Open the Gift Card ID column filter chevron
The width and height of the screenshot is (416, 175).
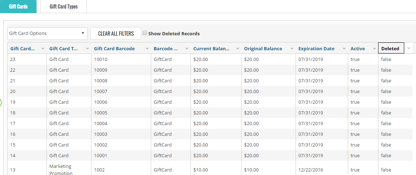(43, 48)
